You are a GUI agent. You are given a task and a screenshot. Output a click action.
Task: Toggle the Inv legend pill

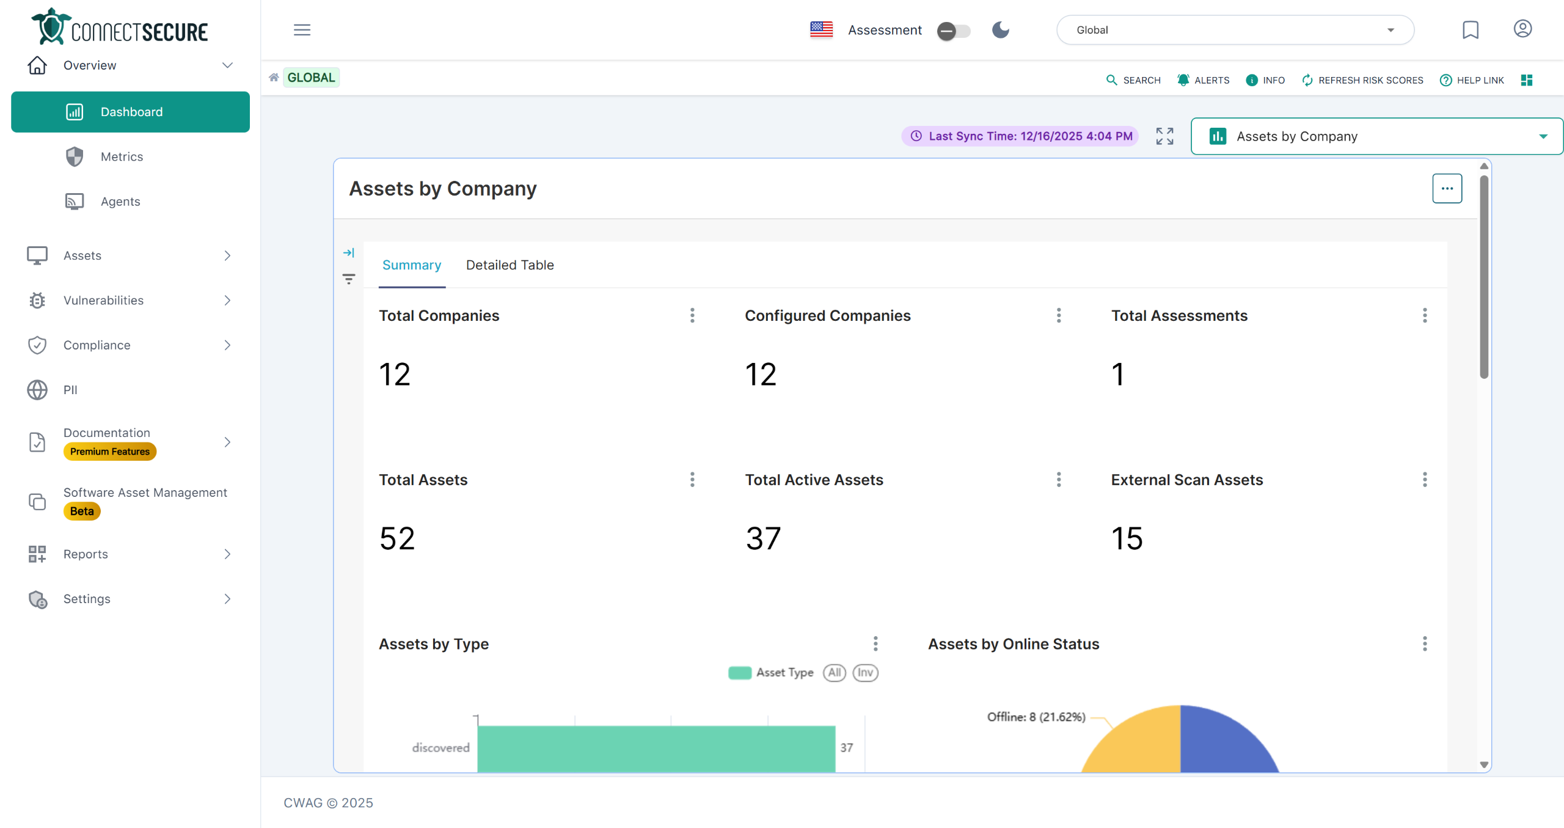865,673
